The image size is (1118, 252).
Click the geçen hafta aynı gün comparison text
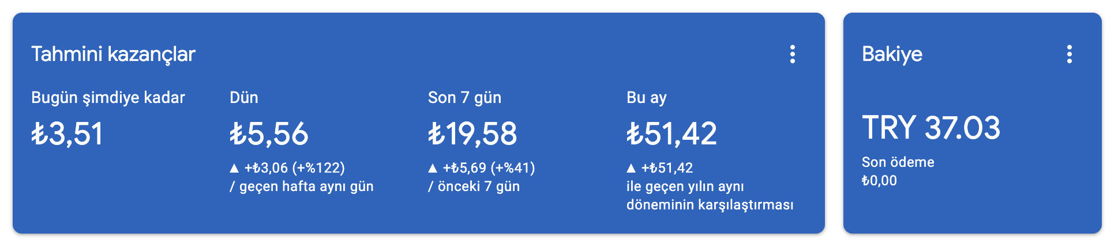click(302, 186)
